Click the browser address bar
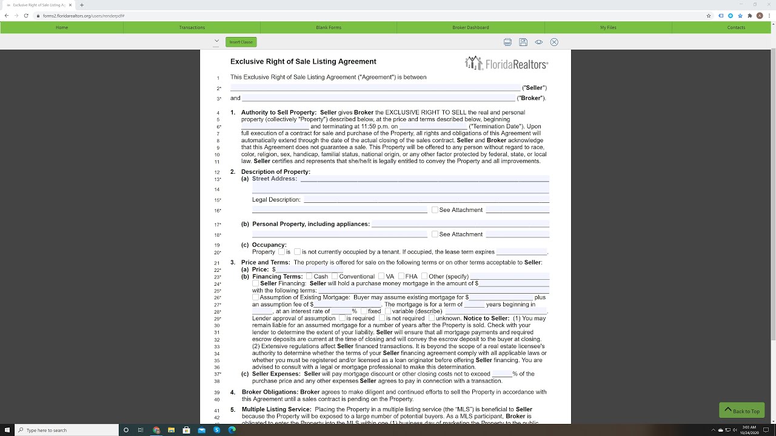Image resolution: width=776 pixels, height=436 pixels. (x=370, y=16)
